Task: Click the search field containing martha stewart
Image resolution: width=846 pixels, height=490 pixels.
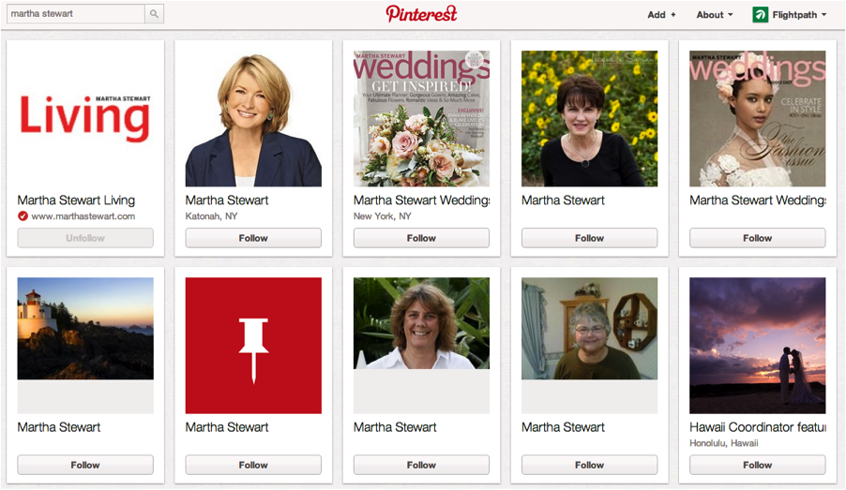Action: point(76,14)
